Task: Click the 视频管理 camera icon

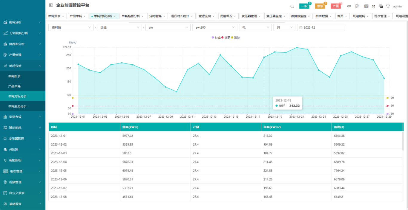Action: pyautogui.click(x=5, y=182)
